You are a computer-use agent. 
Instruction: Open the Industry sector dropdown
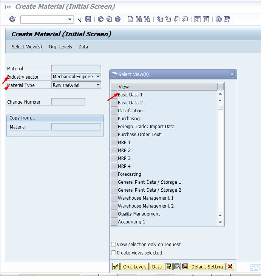(x=98, y=77)
